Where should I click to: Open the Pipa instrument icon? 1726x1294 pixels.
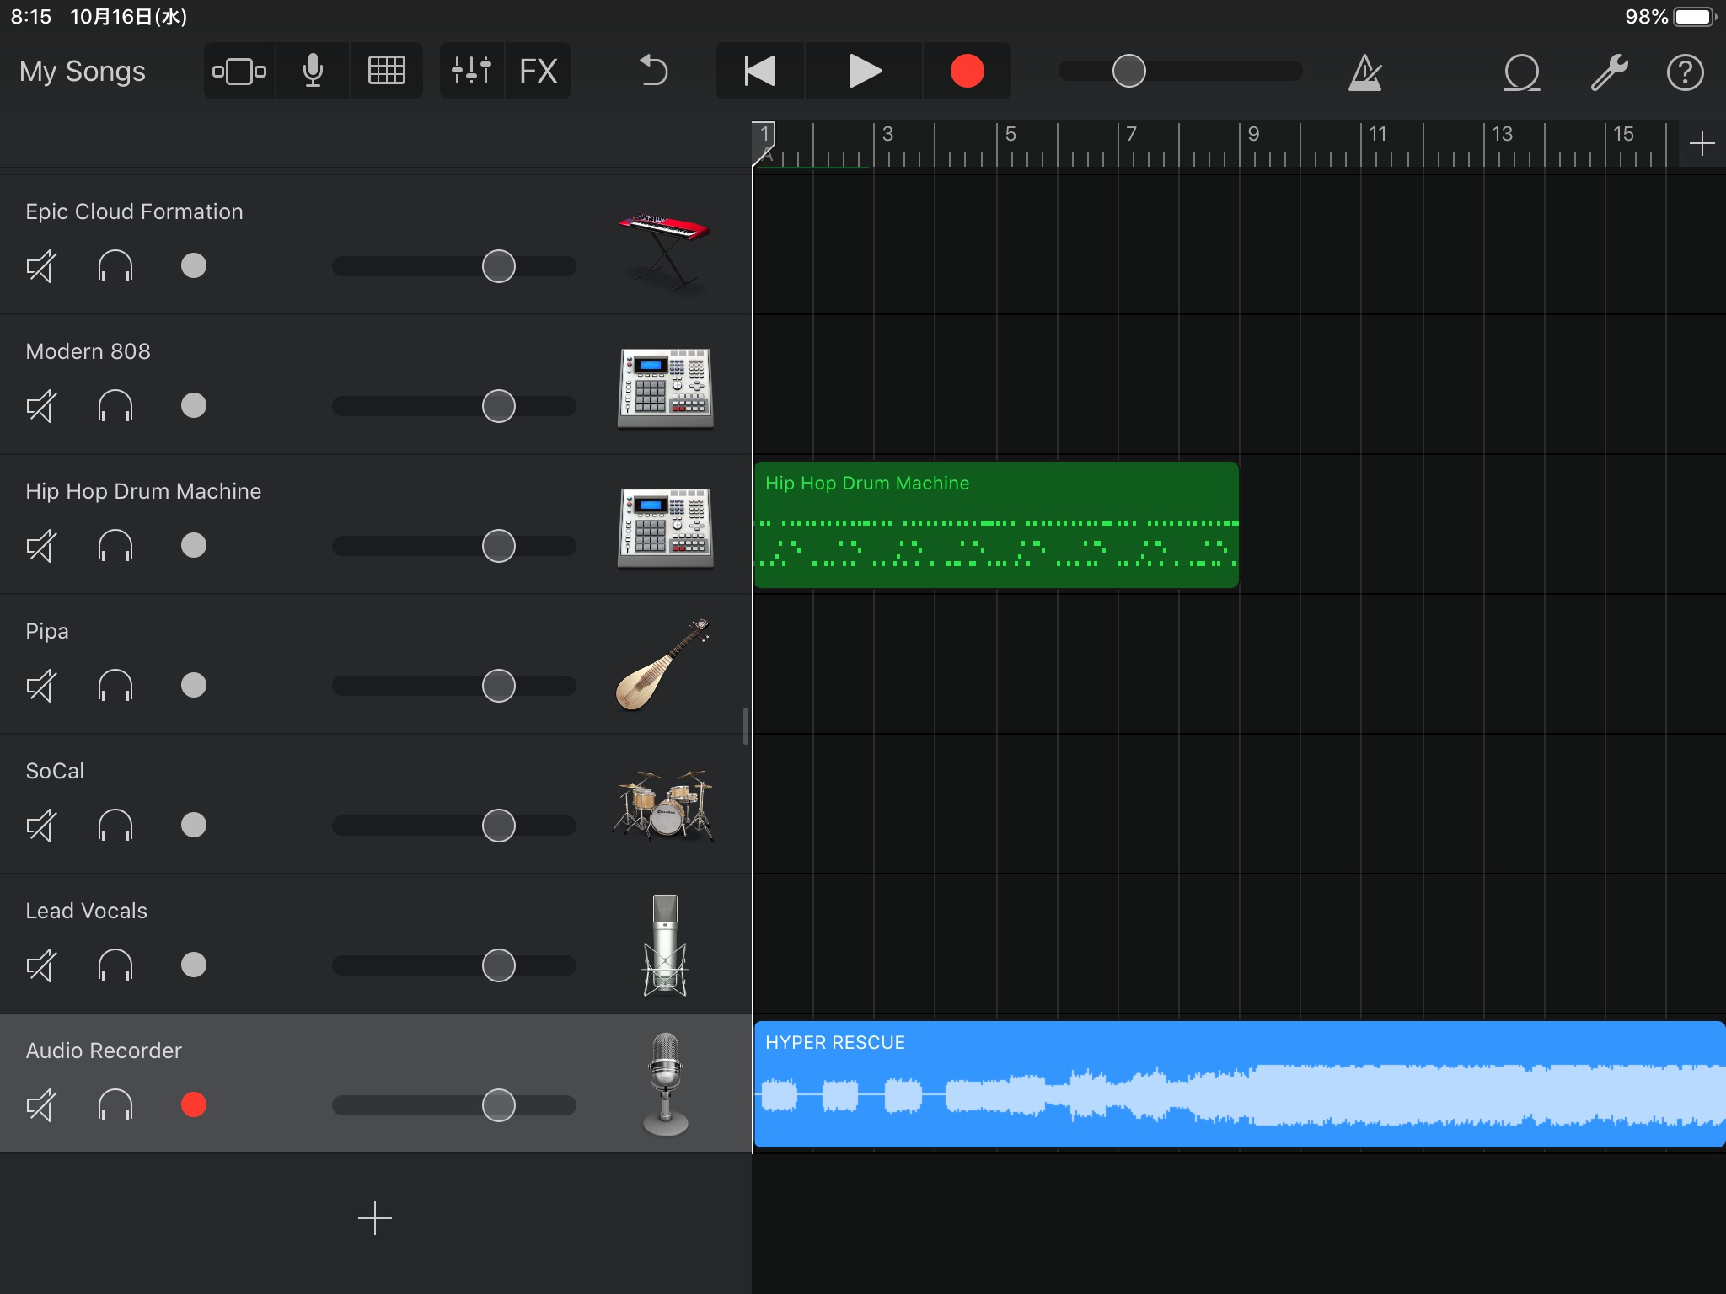tap(663, 666)
